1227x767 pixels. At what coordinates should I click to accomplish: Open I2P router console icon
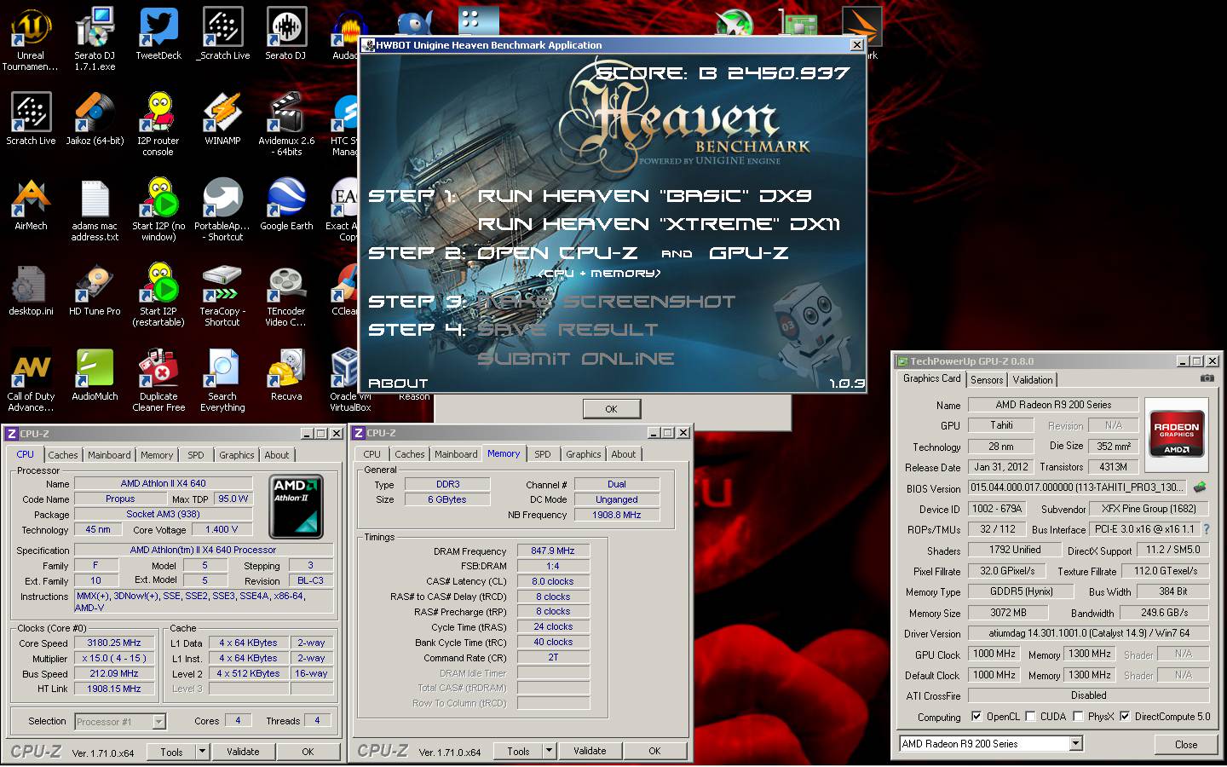(158, 124)
